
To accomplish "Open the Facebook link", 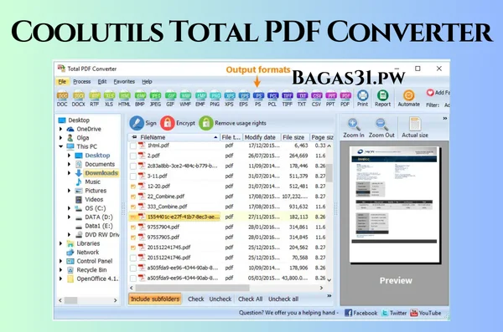I will click(360, 313).
